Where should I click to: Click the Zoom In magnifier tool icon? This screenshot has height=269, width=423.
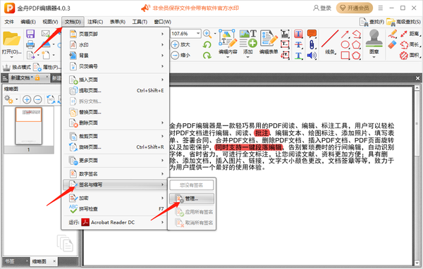[x=207, y=34]
